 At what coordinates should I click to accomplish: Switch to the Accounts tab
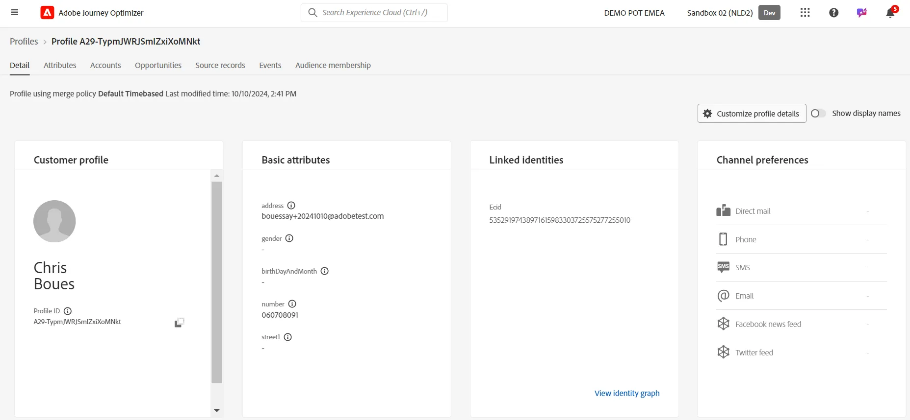tap(105, 65)
